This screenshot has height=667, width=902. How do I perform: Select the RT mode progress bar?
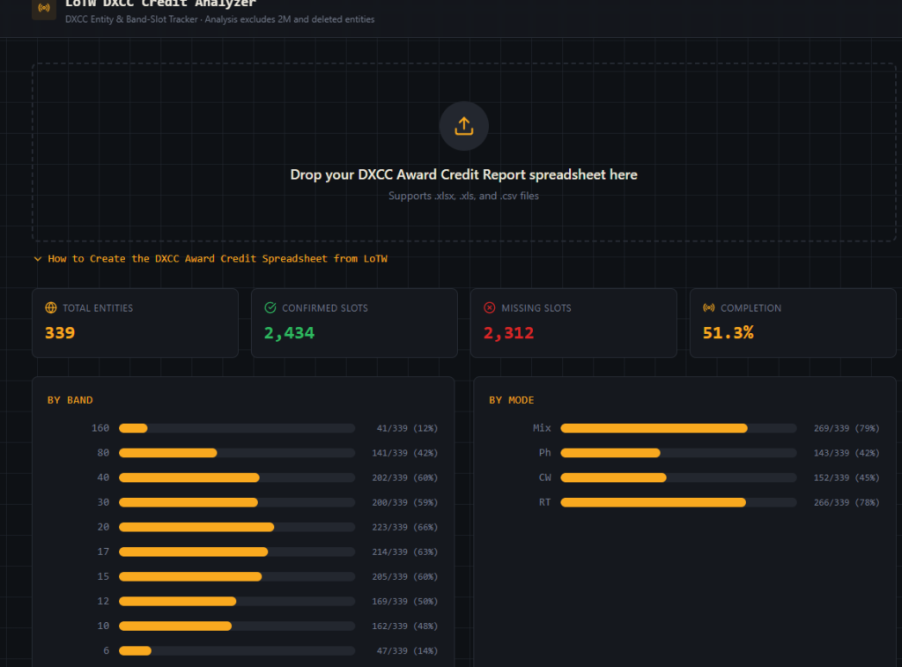click(x=677, y=502)
